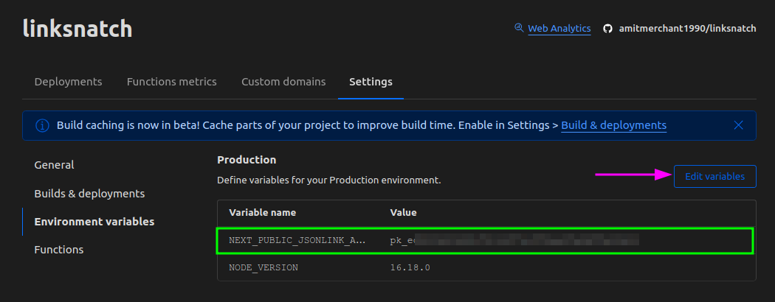The height and width of the screenshot is (302, 775).
Task: Click the Value column header
Action: click(x=403, y=213)
